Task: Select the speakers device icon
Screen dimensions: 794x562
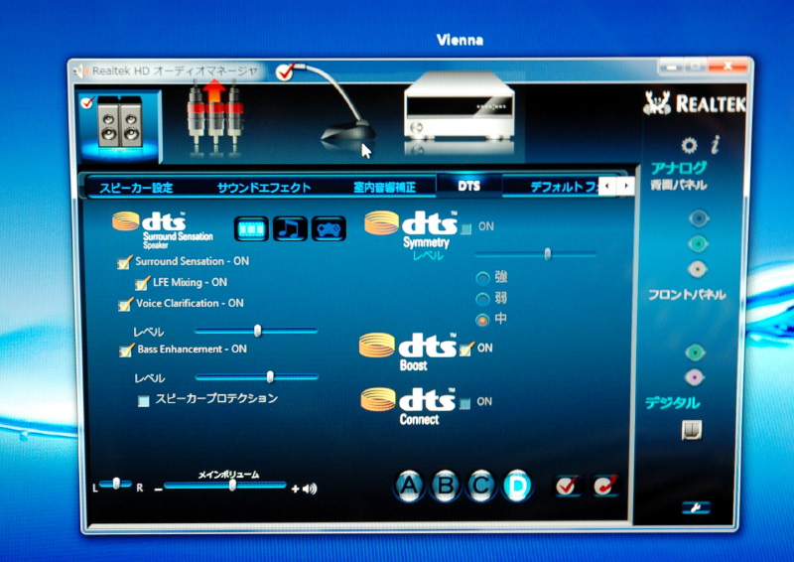Action: pos(119,125)
